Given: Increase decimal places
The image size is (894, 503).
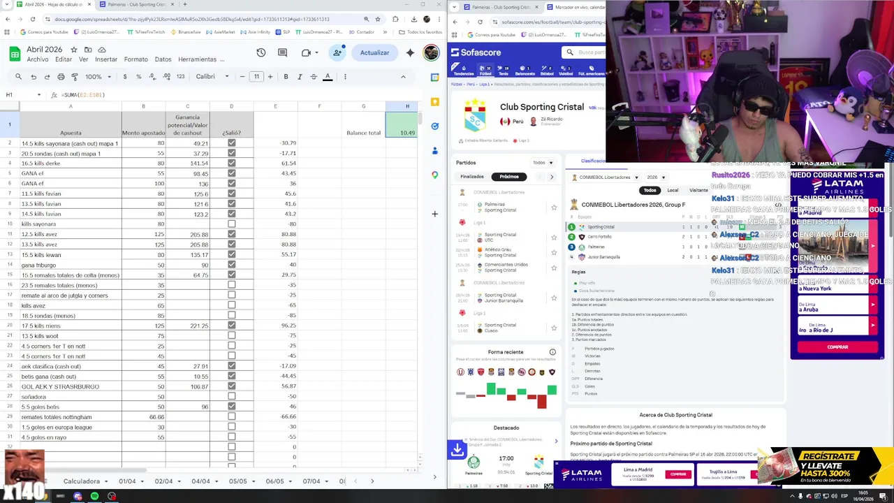Looking at the screenshot, I should [166, 77].
